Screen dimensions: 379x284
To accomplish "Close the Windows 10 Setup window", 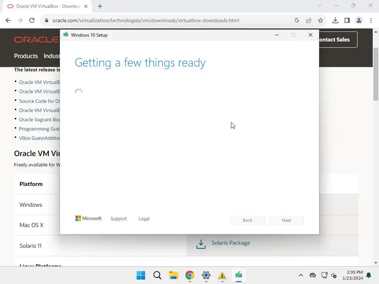I will (x=311, y=35).
